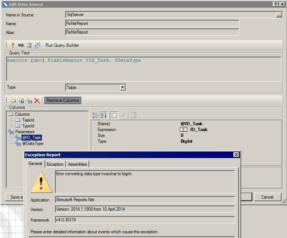Click the New Column icon
Image resolution: width=287 pixels, height=238 pixels.
[x=13, y=100]
